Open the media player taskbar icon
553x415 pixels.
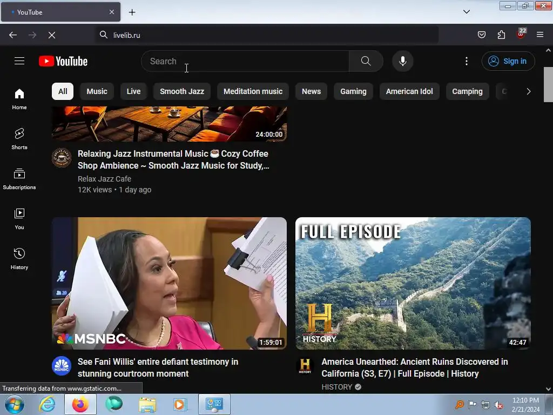tap(179, 404)
